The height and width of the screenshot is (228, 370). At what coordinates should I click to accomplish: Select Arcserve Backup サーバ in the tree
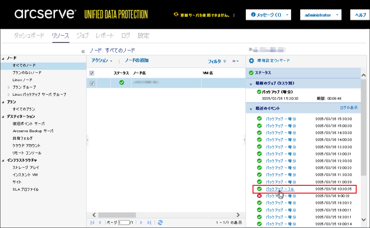click(33, 131)
